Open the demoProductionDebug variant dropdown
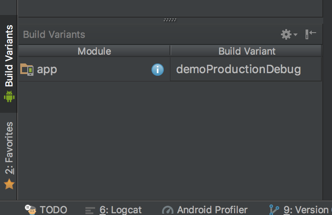Image resolution: width=332 pixels, height=215 pixels. tap(246, 69)
